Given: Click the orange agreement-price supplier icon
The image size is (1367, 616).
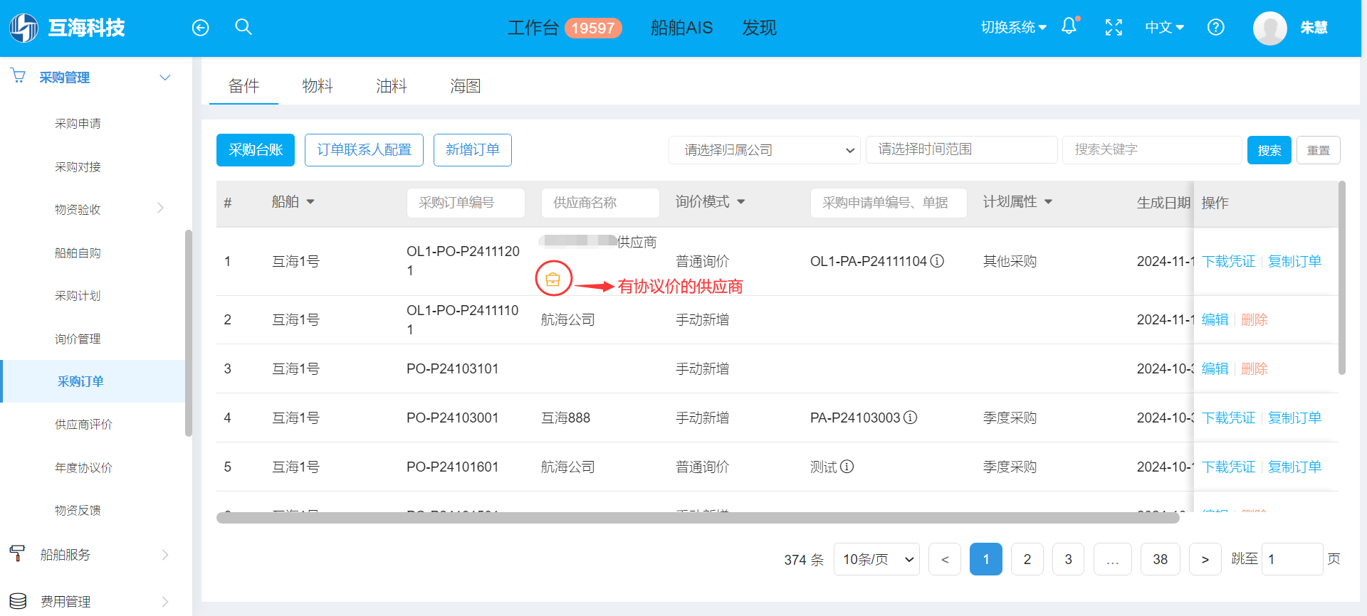Looking at the screenshot, I should pos(553,280).
